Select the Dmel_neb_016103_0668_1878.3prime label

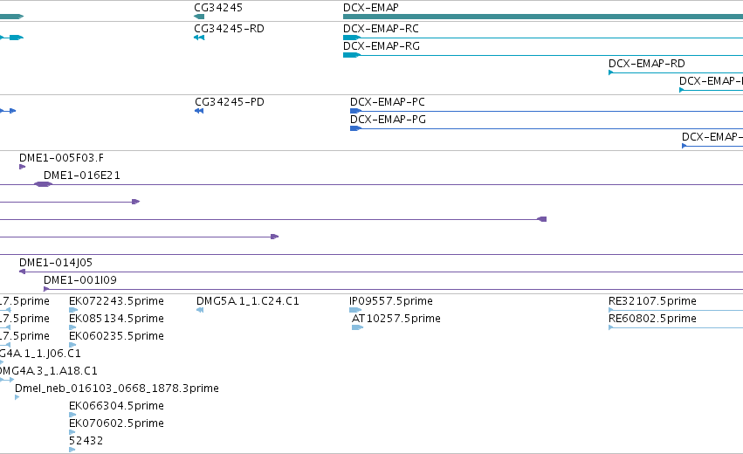pyautogui.click(x=117, y=389)
